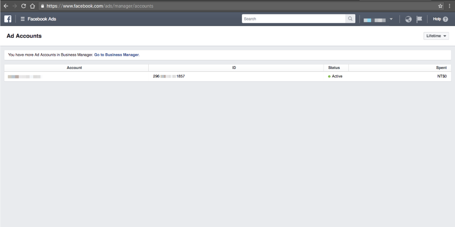
Task: Click the Facebook logo
Action: point(8,19)
